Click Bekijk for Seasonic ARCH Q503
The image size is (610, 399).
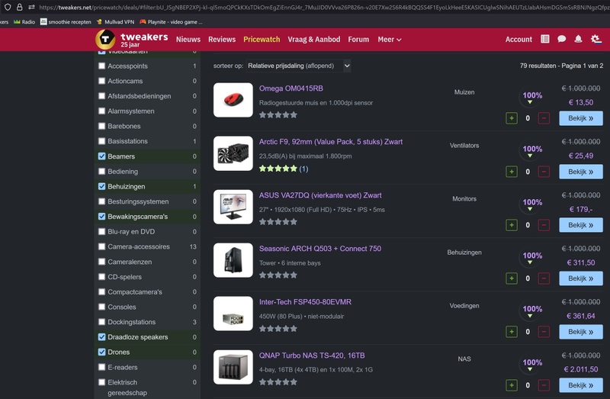[581, 278]
